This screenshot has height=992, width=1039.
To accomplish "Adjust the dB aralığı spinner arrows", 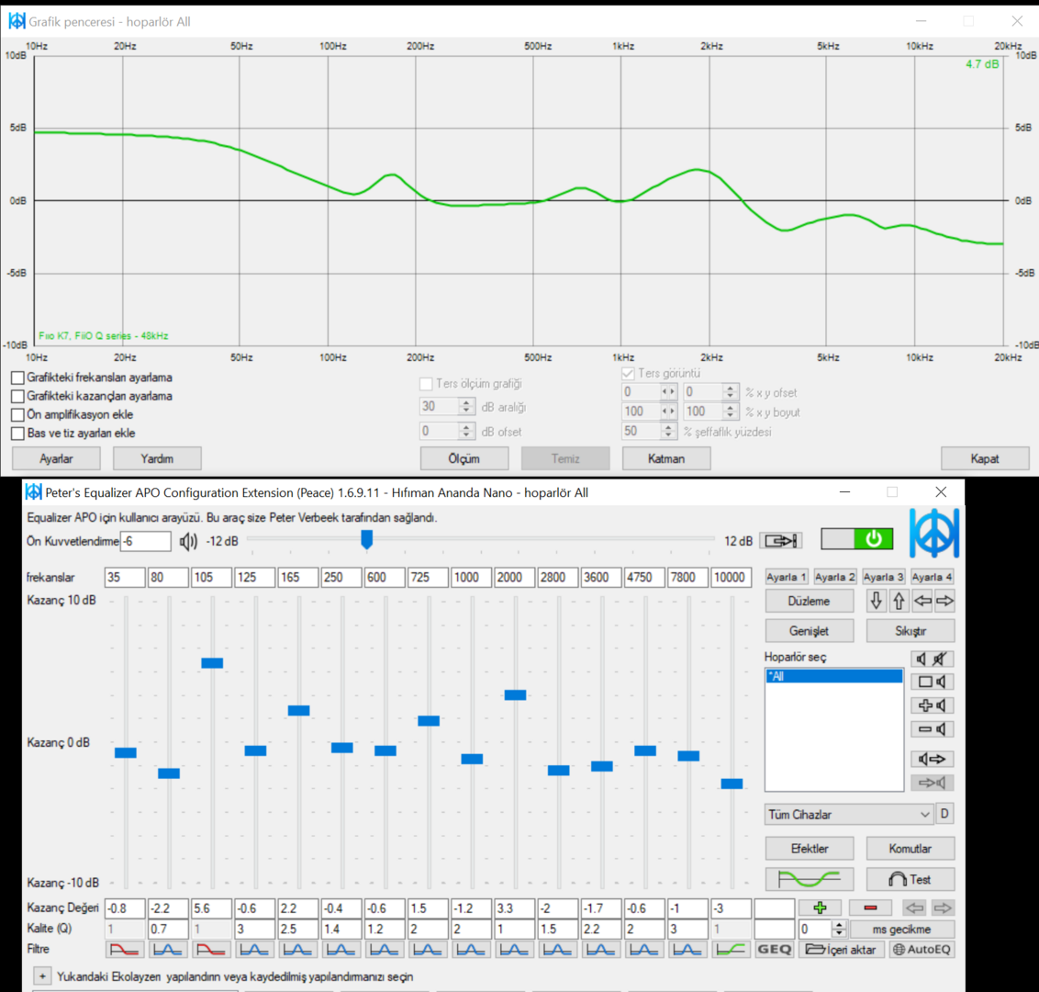I will coord(466,407).
